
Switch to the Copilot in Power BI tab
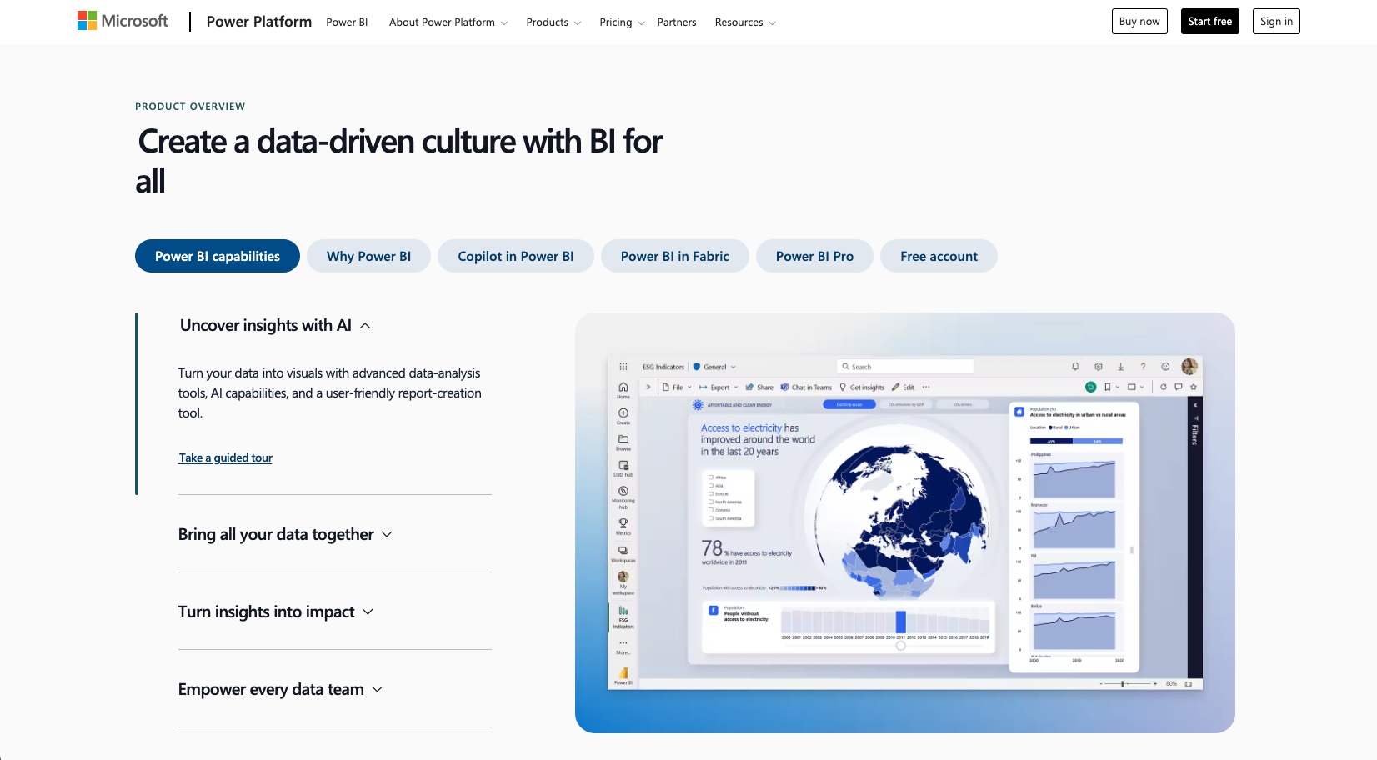pos(515,256)
